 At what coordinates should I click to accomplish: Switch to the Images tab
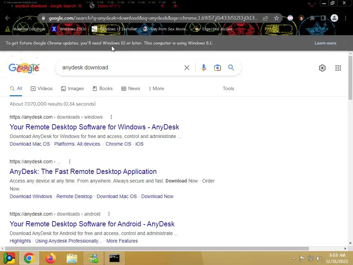click(72, 89)
